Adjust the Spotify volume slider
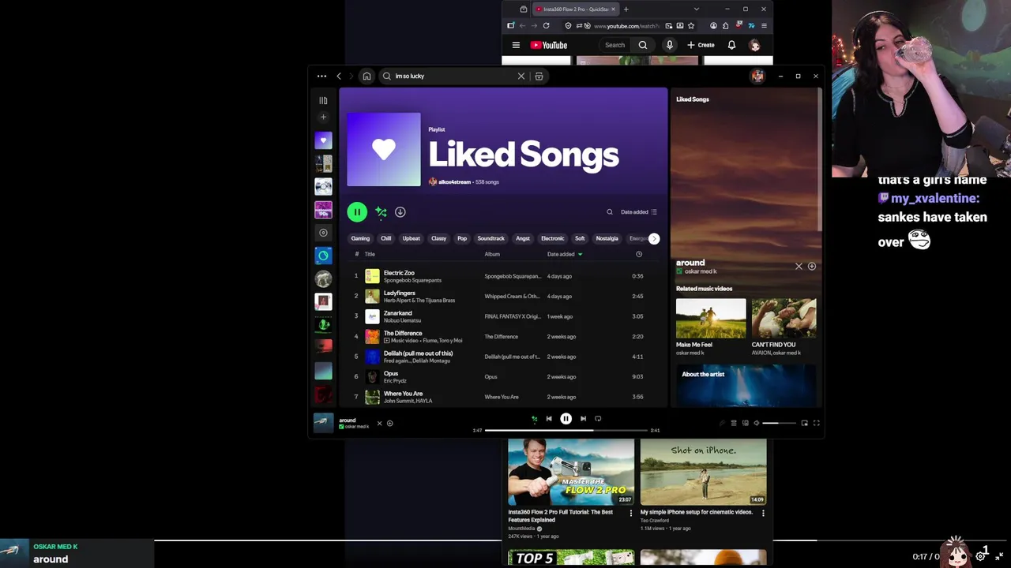Image resolution: width=1011 pixels, height=568 pixels. [x=780, y=424]
